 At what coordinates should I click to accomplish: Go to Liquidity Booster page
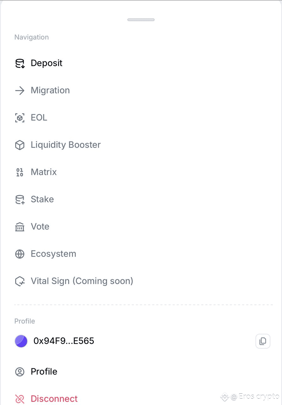(66, 145)
